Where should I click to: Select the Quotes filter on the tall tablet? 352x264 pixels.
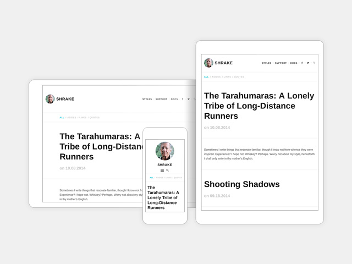pyautogui.click(x=239, y=77)
